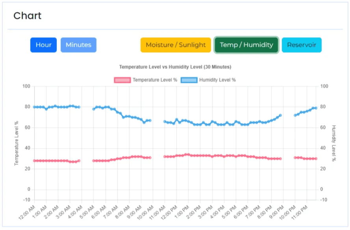The image size is (350, 230).
Task: Click the Chart heading text
Action: pos(27,16)
